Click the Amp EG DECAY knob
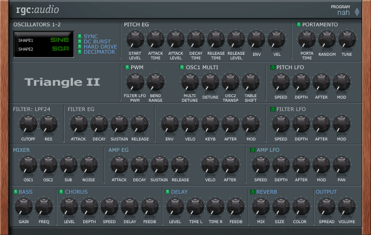This screenshot has width=371, height=235. pyautogui.click(x=140, y=165)
